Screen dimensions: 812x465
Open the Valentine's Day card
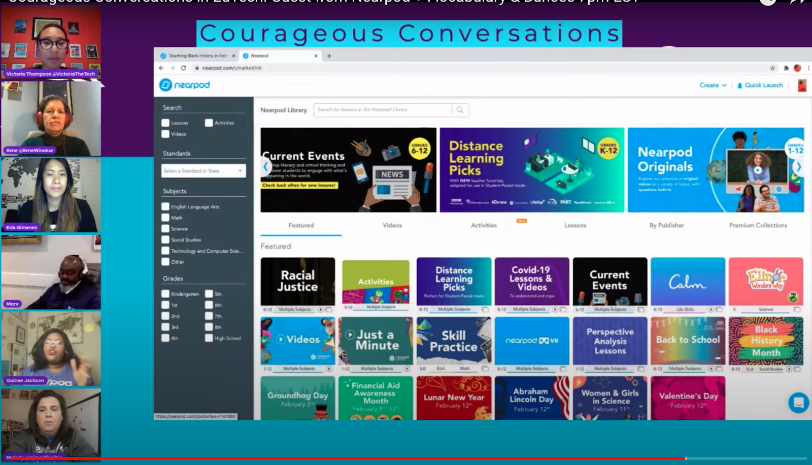(688, 398)
